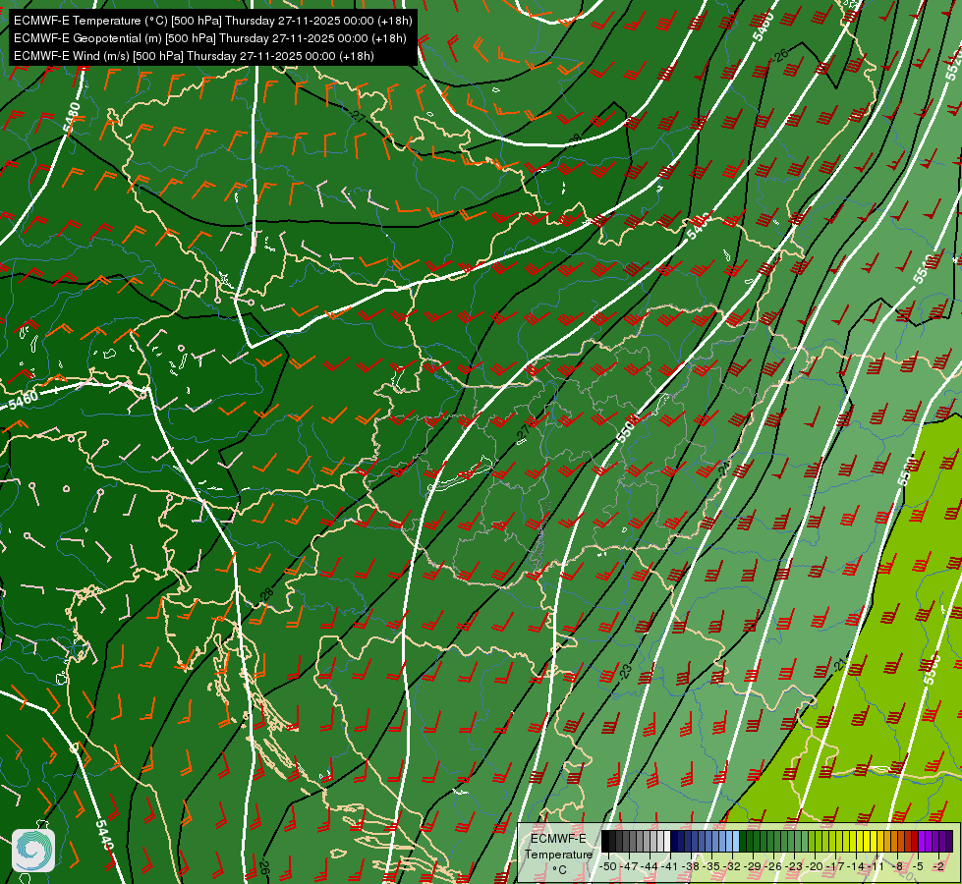Image resolution: width=962 pixels, height=884 pixels.
Task: Click the 5460 geopotential contour label
Action: 24,400
